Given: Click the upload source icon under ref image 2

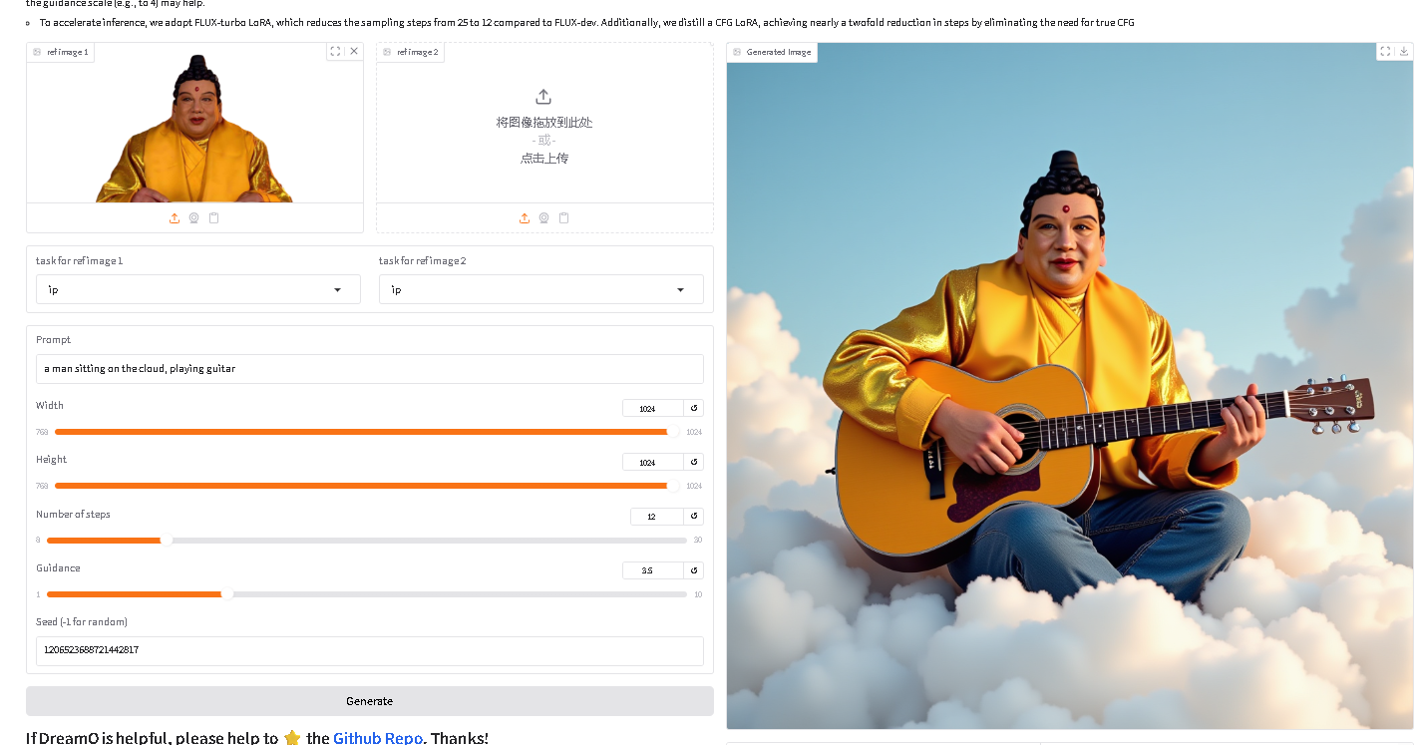Looking at the screenshot, I should coord(525,217).
